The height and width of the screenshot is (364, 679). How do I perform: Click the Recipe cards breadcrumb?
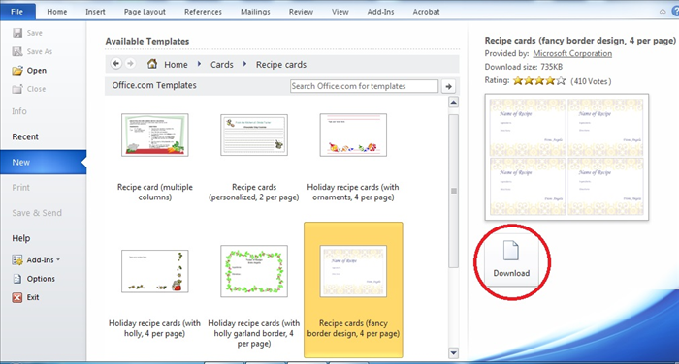281,65
